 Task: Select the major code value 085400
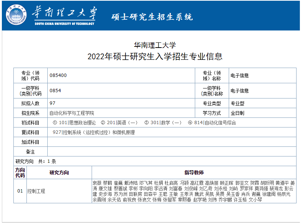click(58, 75)
